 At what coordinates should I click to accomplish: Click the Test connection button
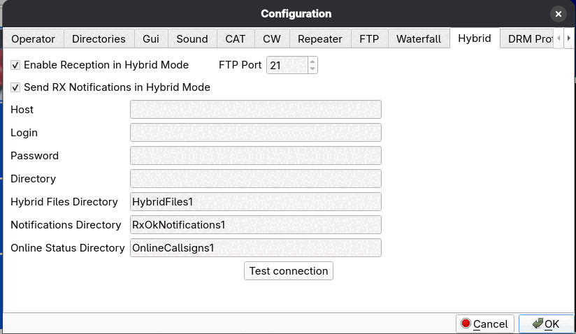[289, 271]
